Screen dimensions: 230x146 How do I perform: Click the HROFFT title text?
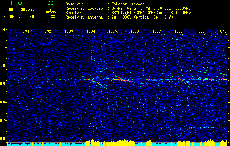point(23,3)
